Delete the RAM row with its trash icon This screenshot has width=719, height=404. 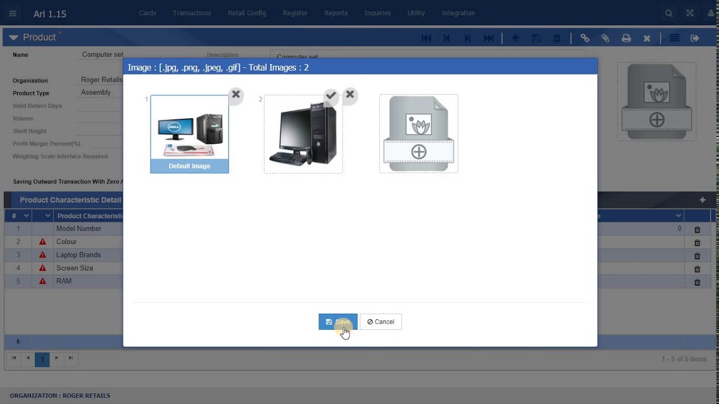pos(697,282)
